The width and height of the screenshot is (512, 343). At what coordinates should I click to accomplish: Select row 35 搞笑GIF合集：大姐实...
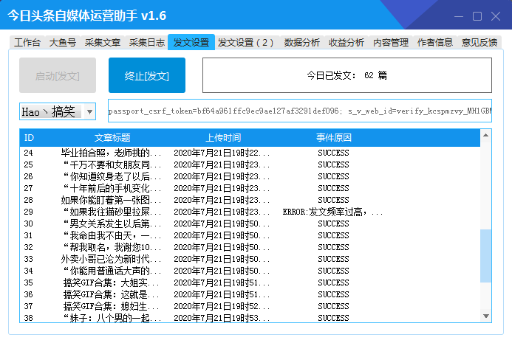pos(250,283)
